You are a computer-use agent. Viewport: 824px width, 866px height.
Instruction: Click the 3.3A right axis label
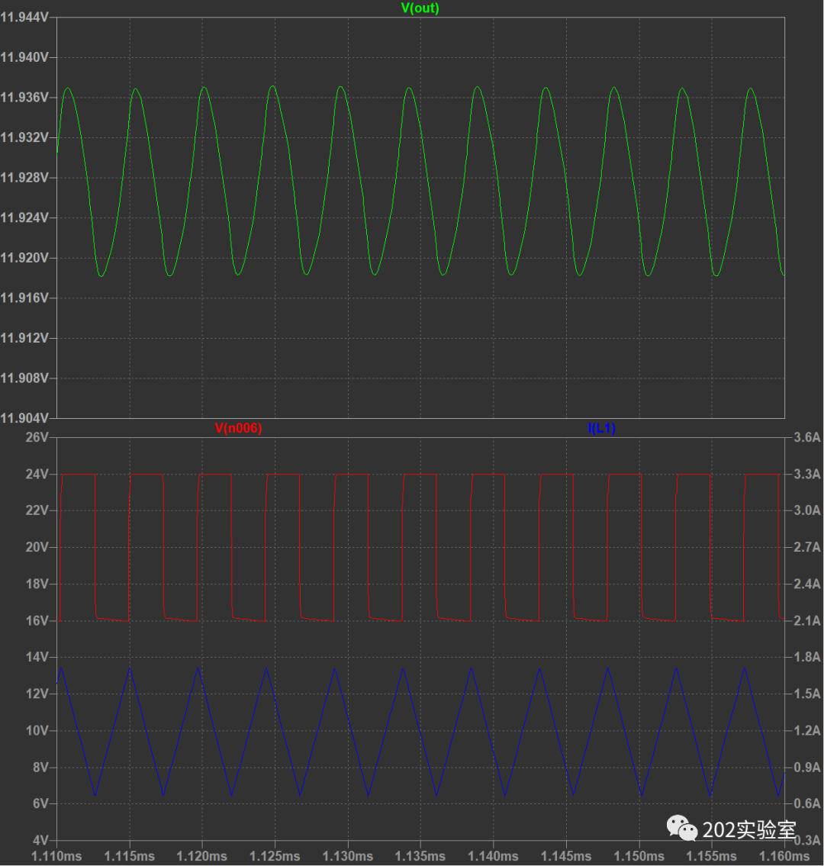point(807,474)
